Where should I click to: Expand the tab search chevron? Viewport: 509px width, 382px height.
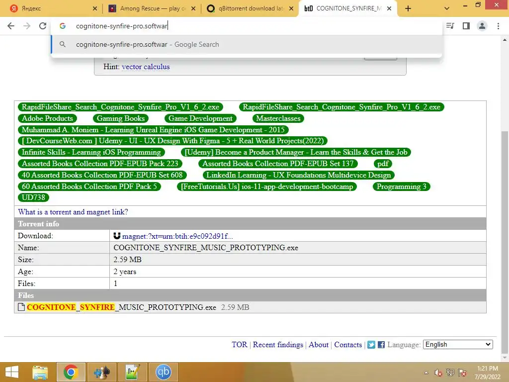[447, 8]
